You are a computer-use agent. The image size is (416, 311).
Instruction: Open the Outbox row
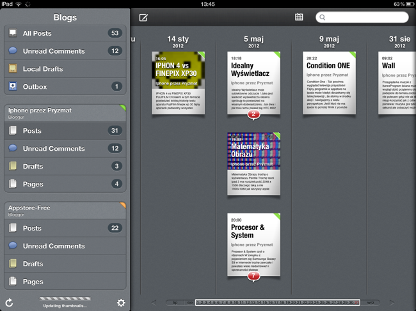[65, 87]
